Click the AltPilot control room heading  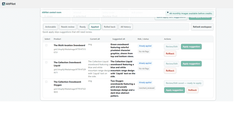52,12
